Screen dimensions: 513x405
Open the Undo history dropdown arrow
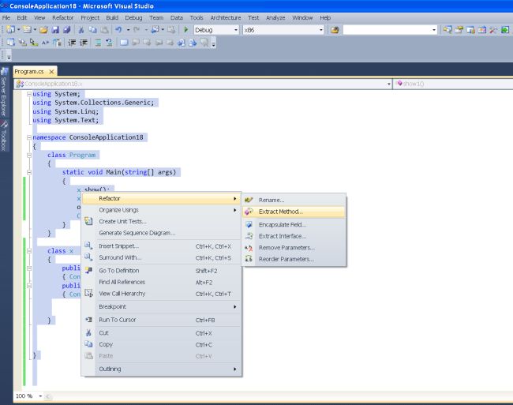tap(128, 30)
